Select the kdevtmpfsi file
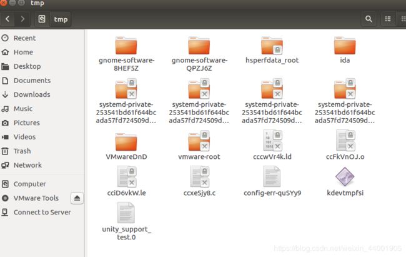The width and height of the screenshot is (406, 257). pyautogui.click(x=345, y=181)
